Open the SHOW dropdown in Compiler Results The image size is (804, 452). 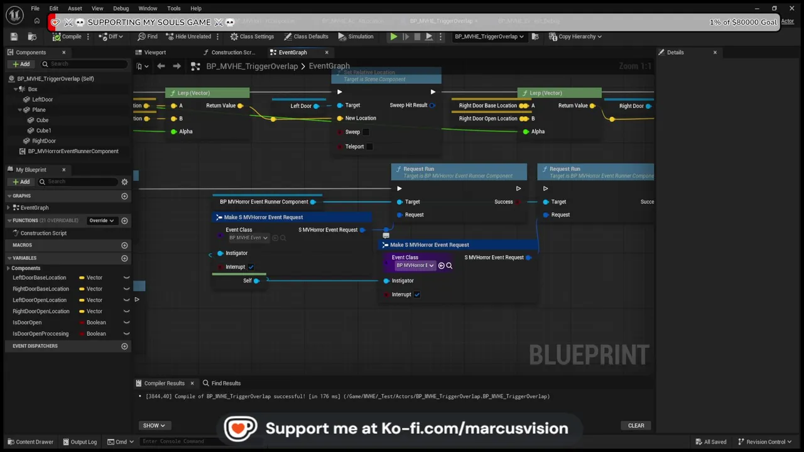pos(154,426)
